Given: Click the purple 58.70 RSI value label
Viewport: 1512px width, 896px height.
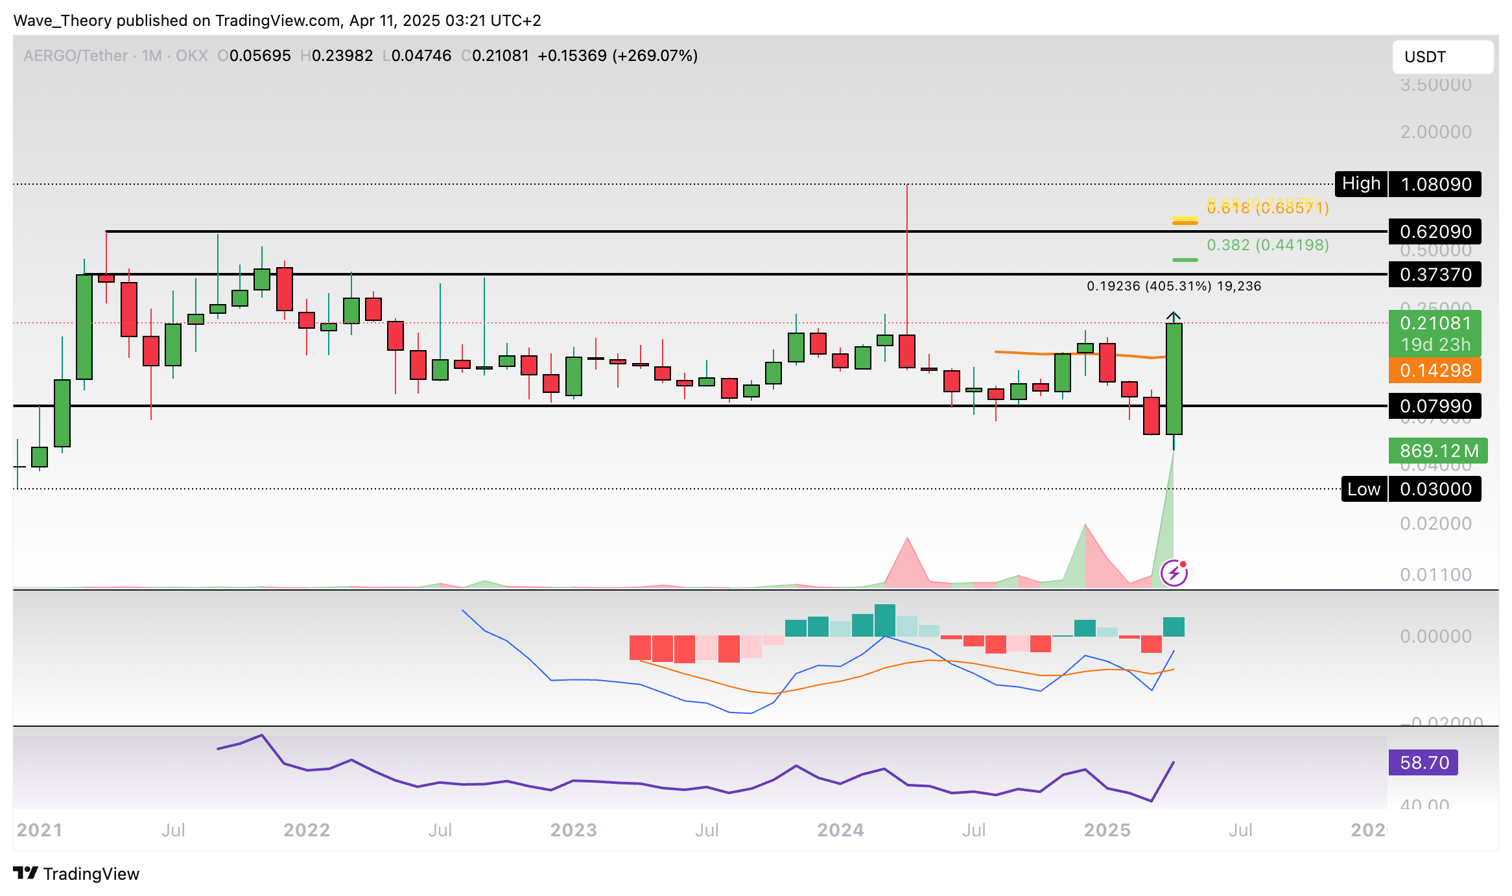Looking at the screenshot, I should pyautogui.click(x=1423, y=762).
